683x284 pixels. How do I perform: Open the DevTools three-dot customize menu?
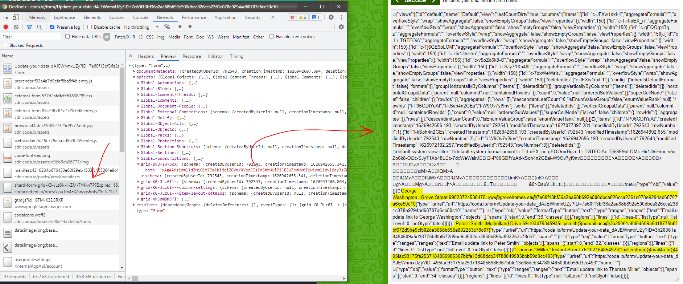click(x=341, y=17)
